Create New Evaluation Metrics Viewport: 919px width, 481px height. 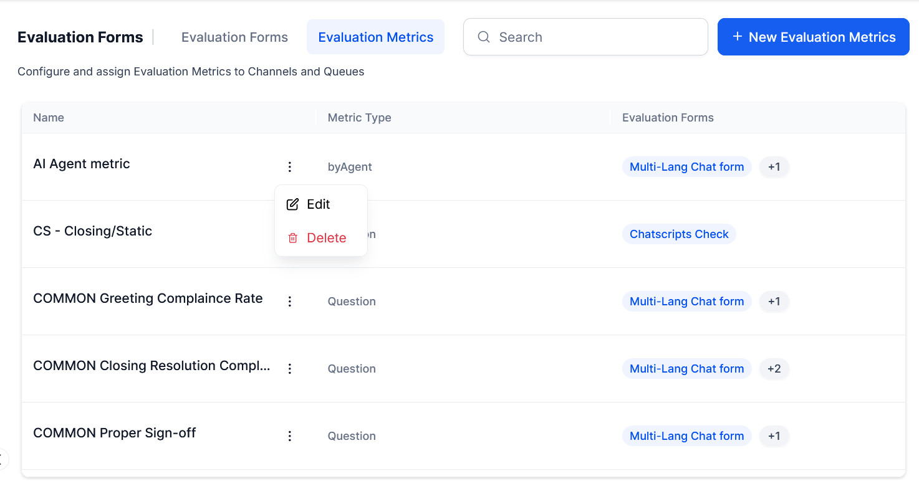813,37
